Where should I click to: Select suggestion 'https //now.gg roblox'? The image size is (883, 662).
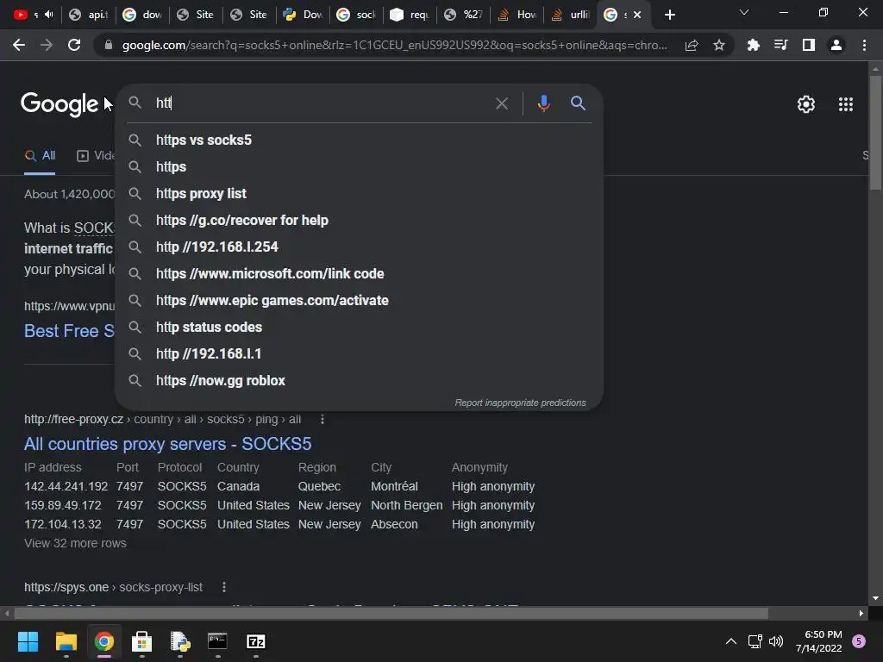360,380
